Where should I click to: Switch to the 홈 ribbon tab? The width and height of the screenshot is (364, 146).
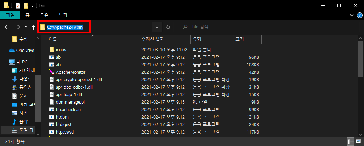click(x=27, y=15)
